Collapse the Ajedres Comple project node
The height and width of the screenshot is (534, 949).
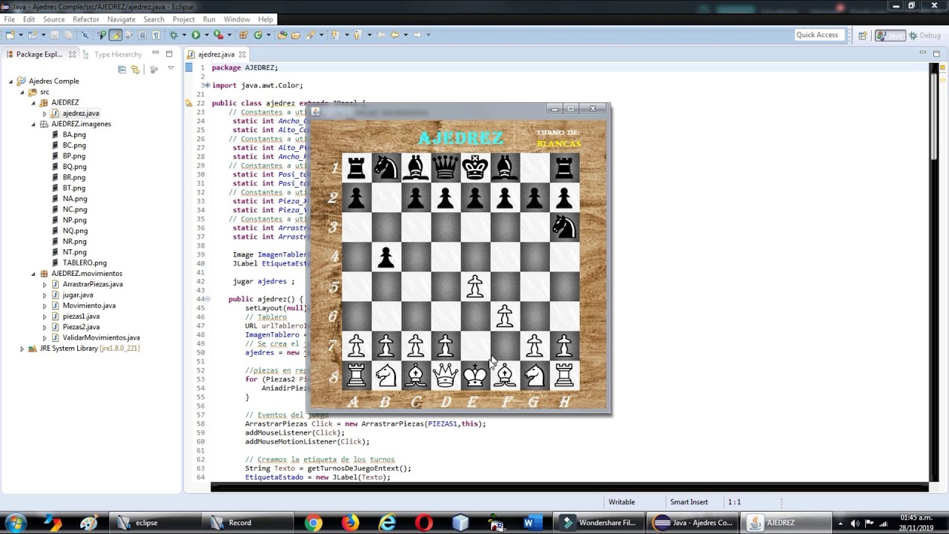[x=11, y=81]
